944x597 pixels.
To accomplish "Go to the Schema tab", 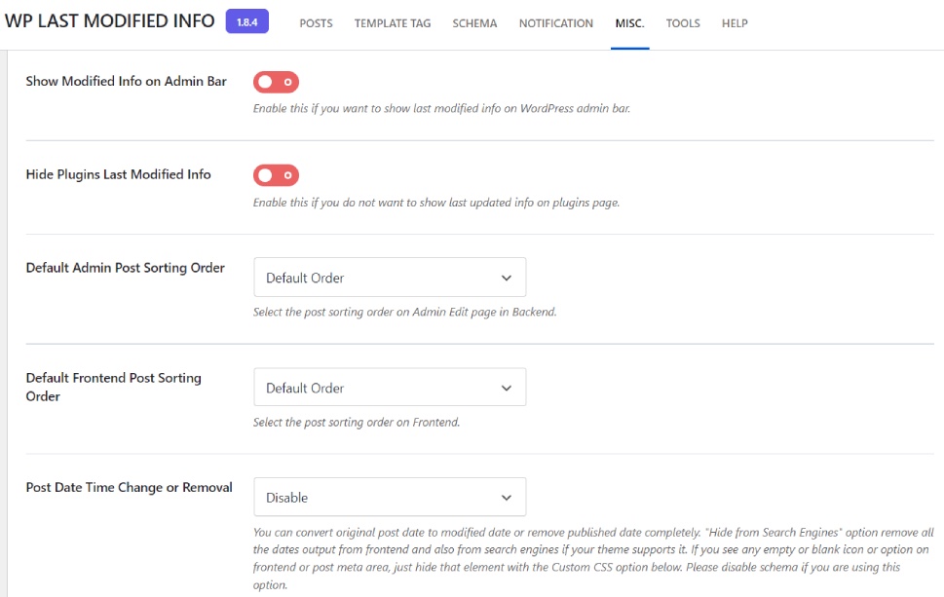I will (474, 23).
